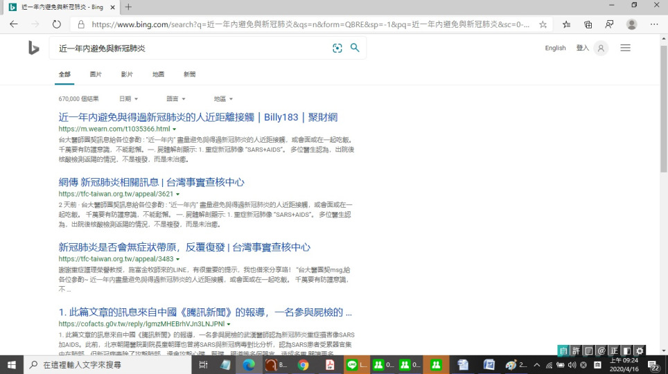
Task: Click the magnifier search icon in search box
Action: 355,48
